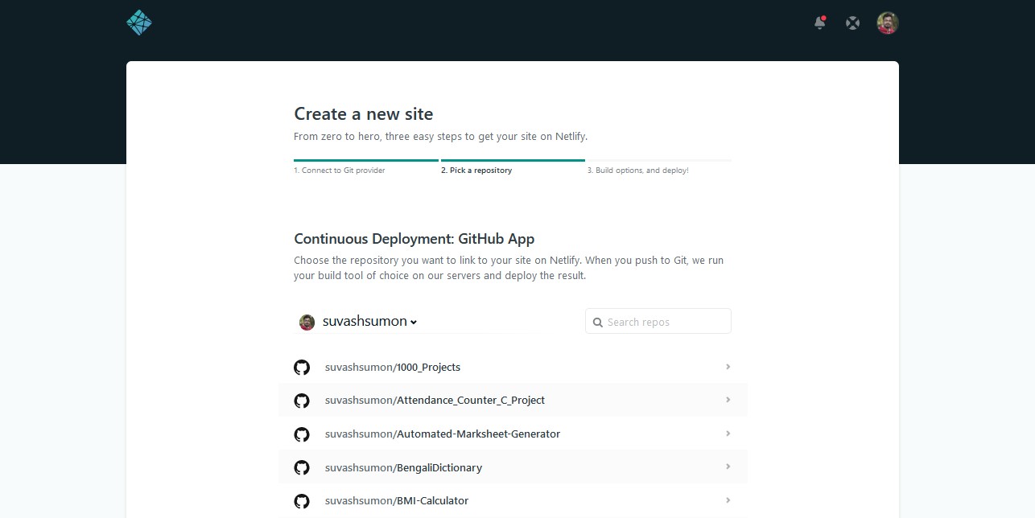Go to step 3 Build options, and deploy
The width and height of the screenshot is (1035, 518).
[x=637, y=171]
